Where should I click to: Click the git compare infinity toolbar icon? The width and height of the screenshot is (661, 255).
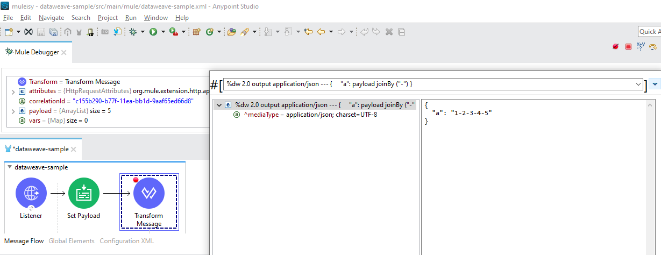(x=29, y=32)
